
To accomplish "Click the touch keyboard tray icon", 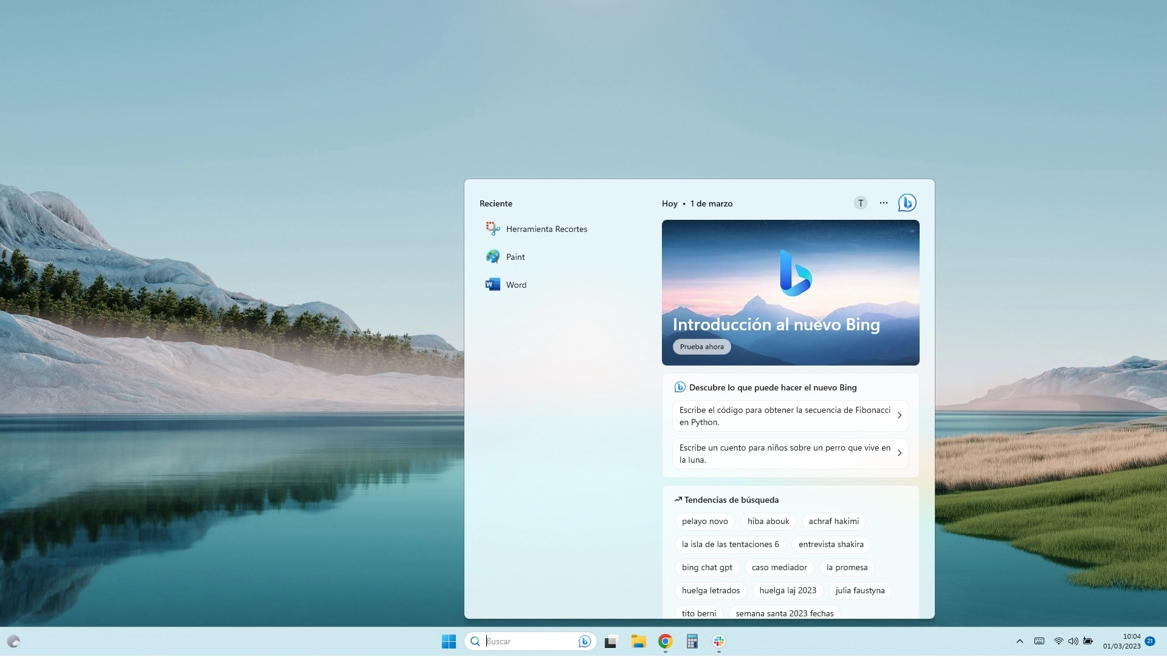I will [1039, 641].
